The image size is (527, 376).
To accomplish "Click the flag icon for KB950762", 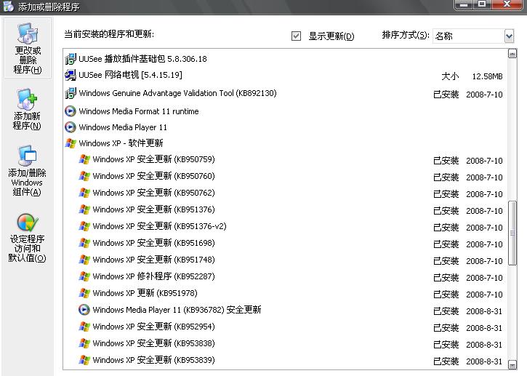I will 84,193.
